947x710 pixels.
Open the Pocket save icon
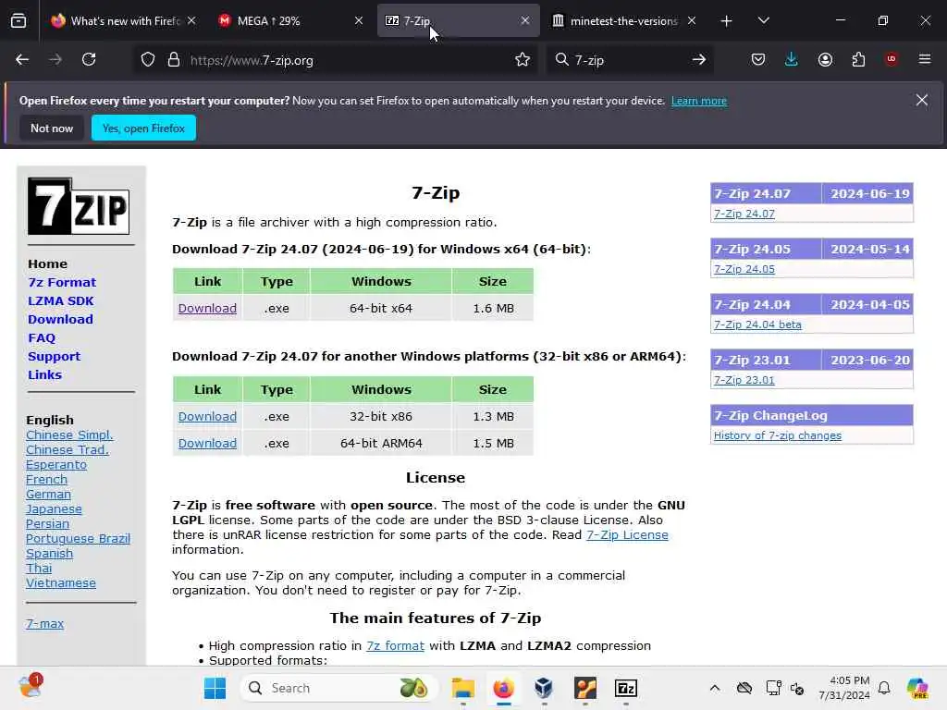point(758,59)
